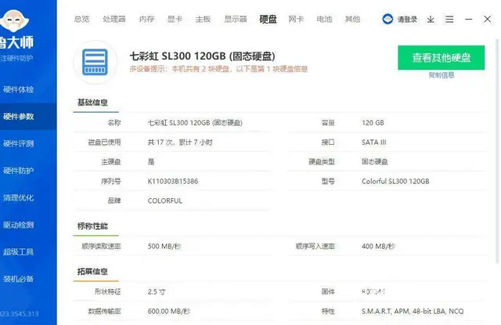Select the 硬盘 tab

[268, 19]
